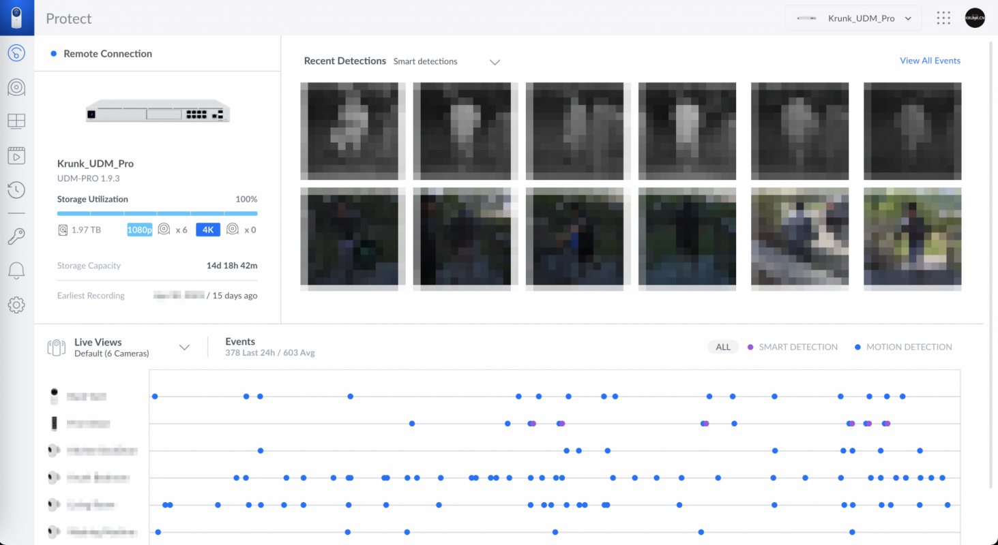Click the Storage Utilization progress bar

point(157,213)
